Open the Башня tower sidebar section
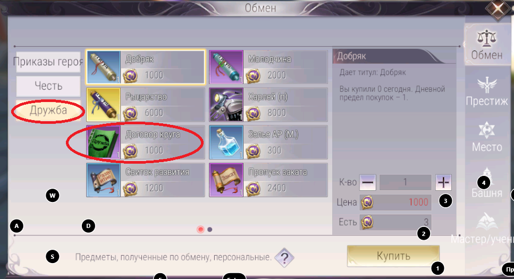 pyautogui.click(x=487, y=183)
